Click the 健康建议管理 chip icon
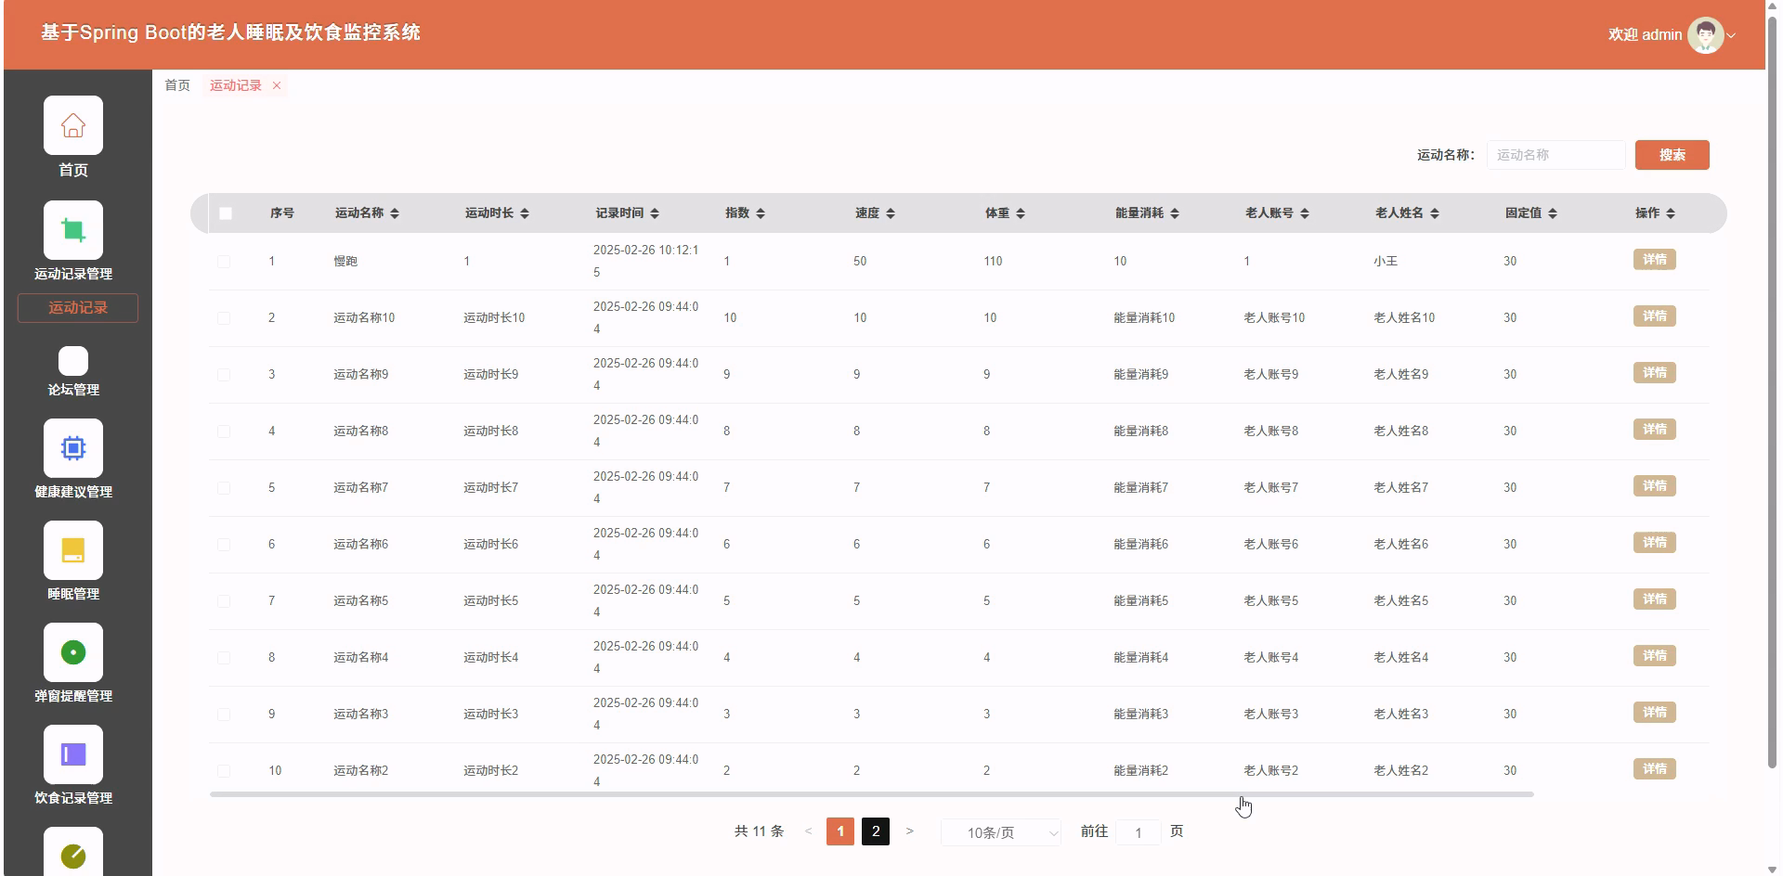 pos(73,448)
